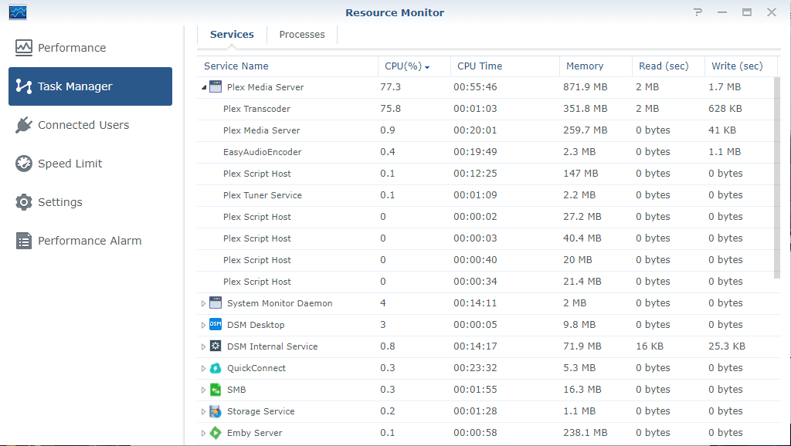Select child Plex Media Server 259.7 MB row
The image size is (791, 446).
pyautogui.click(x=485, y=130)
